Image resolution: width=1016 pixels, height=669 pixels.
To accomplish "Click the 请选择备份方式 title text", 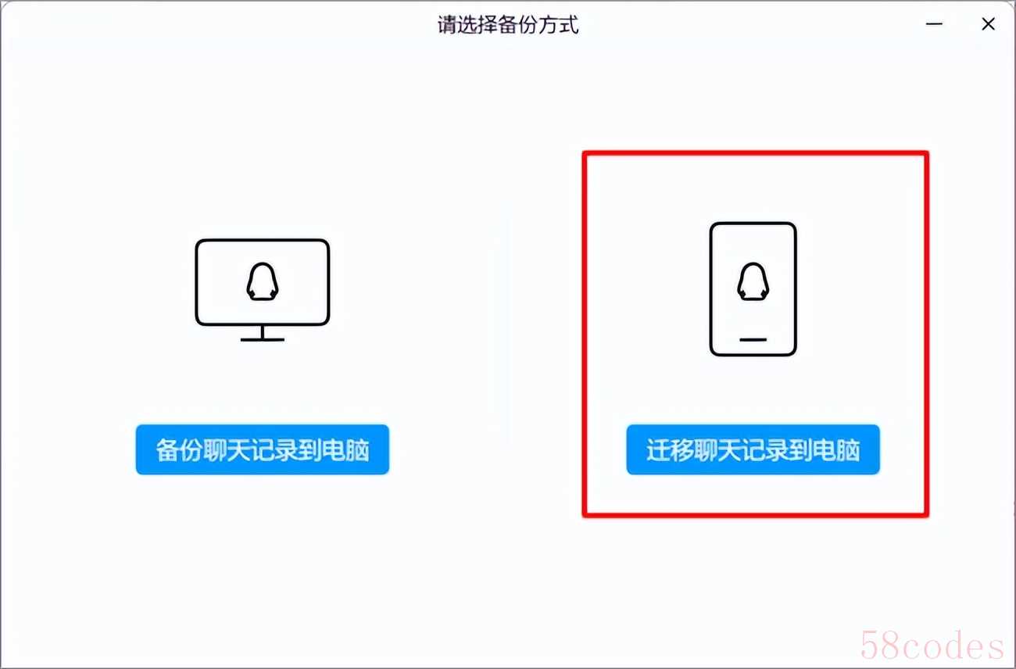I will 508,24.
